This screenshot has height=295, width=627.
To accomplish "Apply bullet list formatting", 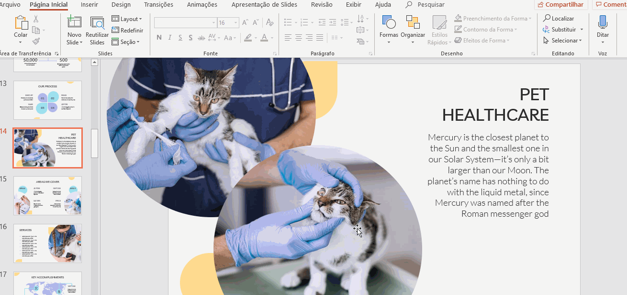I will [288, 22].
